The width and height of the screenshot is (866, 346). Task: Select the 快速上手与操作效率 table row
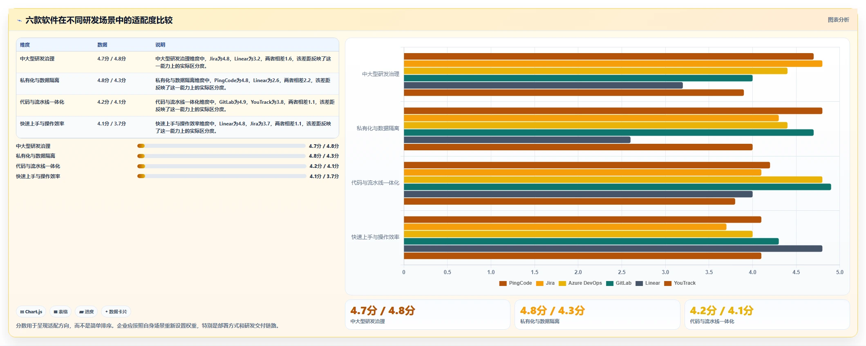177,127
